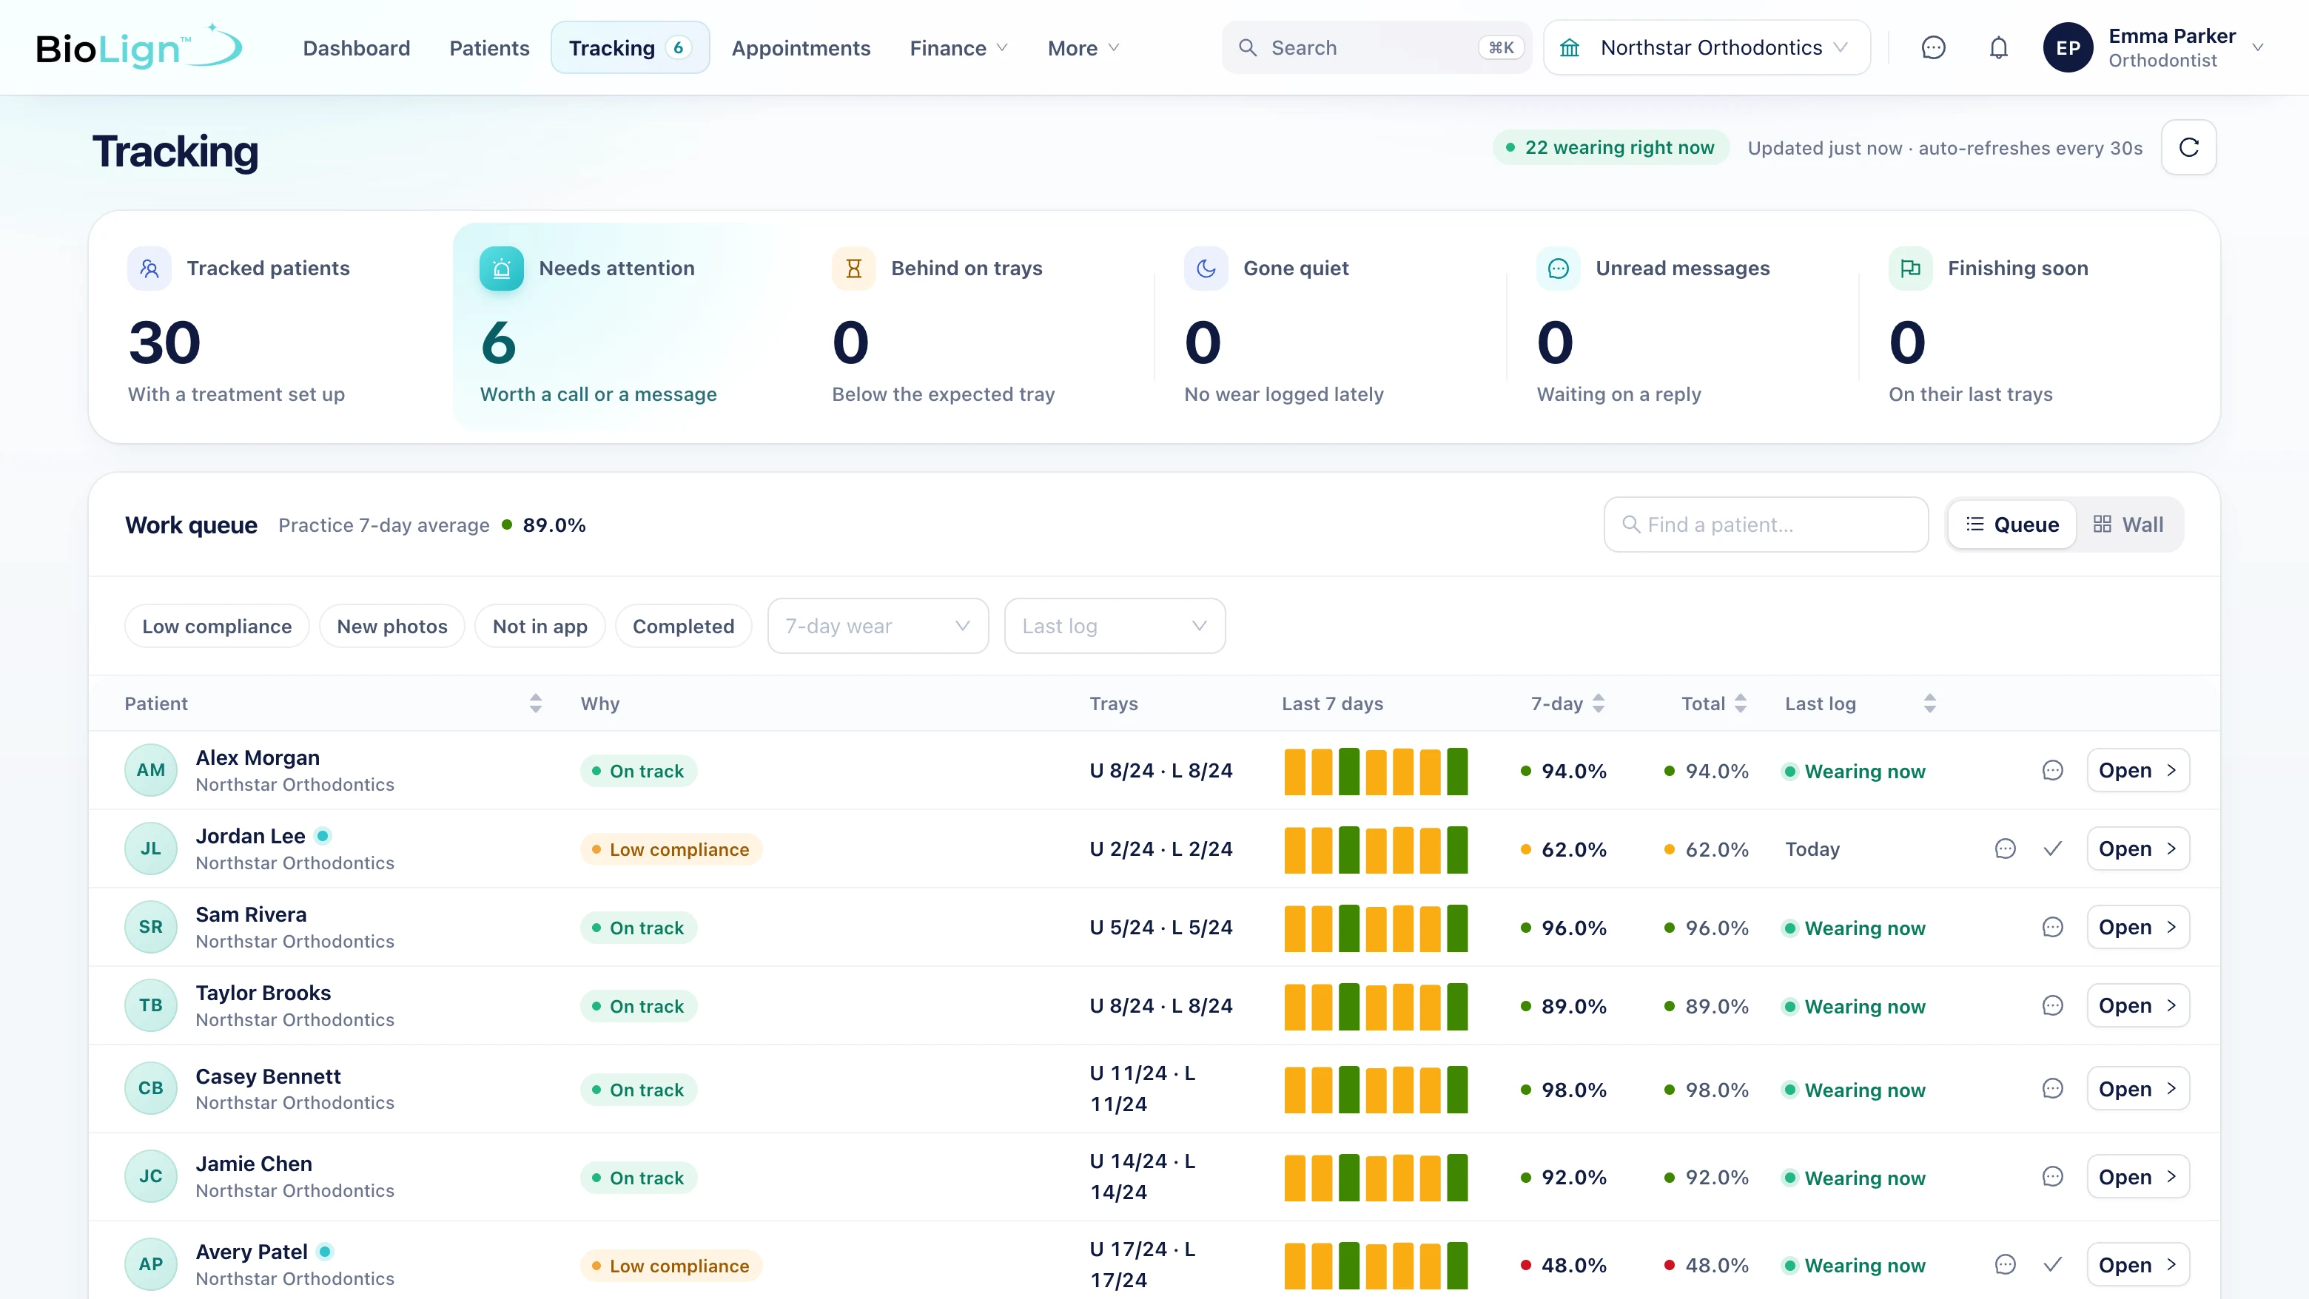This screenshot has height=1299, width=2309.
Task: Toggle the Low compliance filter chip
Action: (217, 627)
